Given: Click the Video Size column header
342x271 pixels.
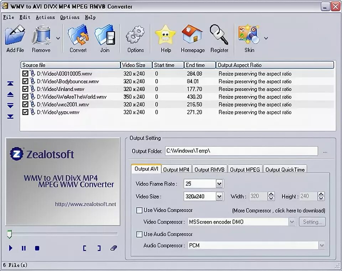Looking at the screenshot, I should point(136,65).
